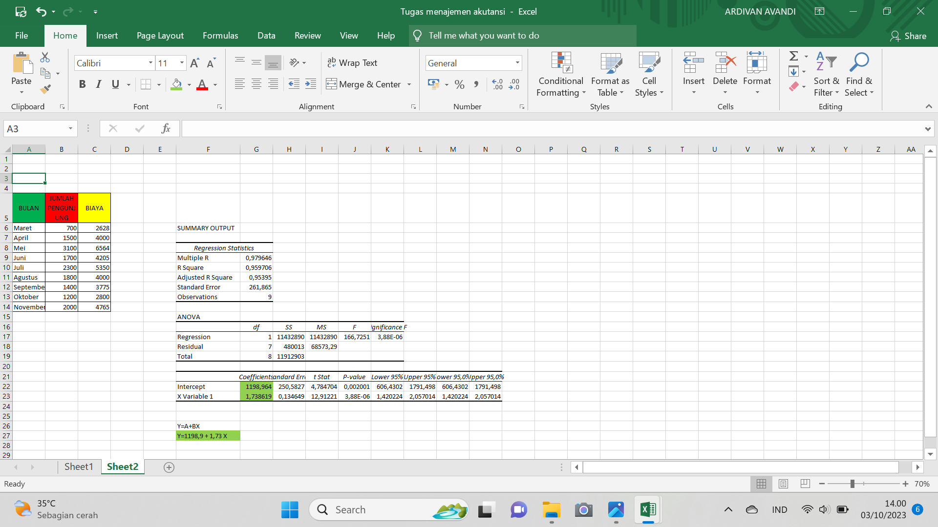Apply Comma Style number format
This screenshot has width=938, height=527.
tap(476, 84)
